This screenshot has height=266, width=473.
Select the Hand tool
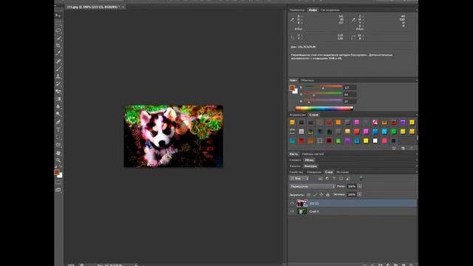[x=58, y=153]
